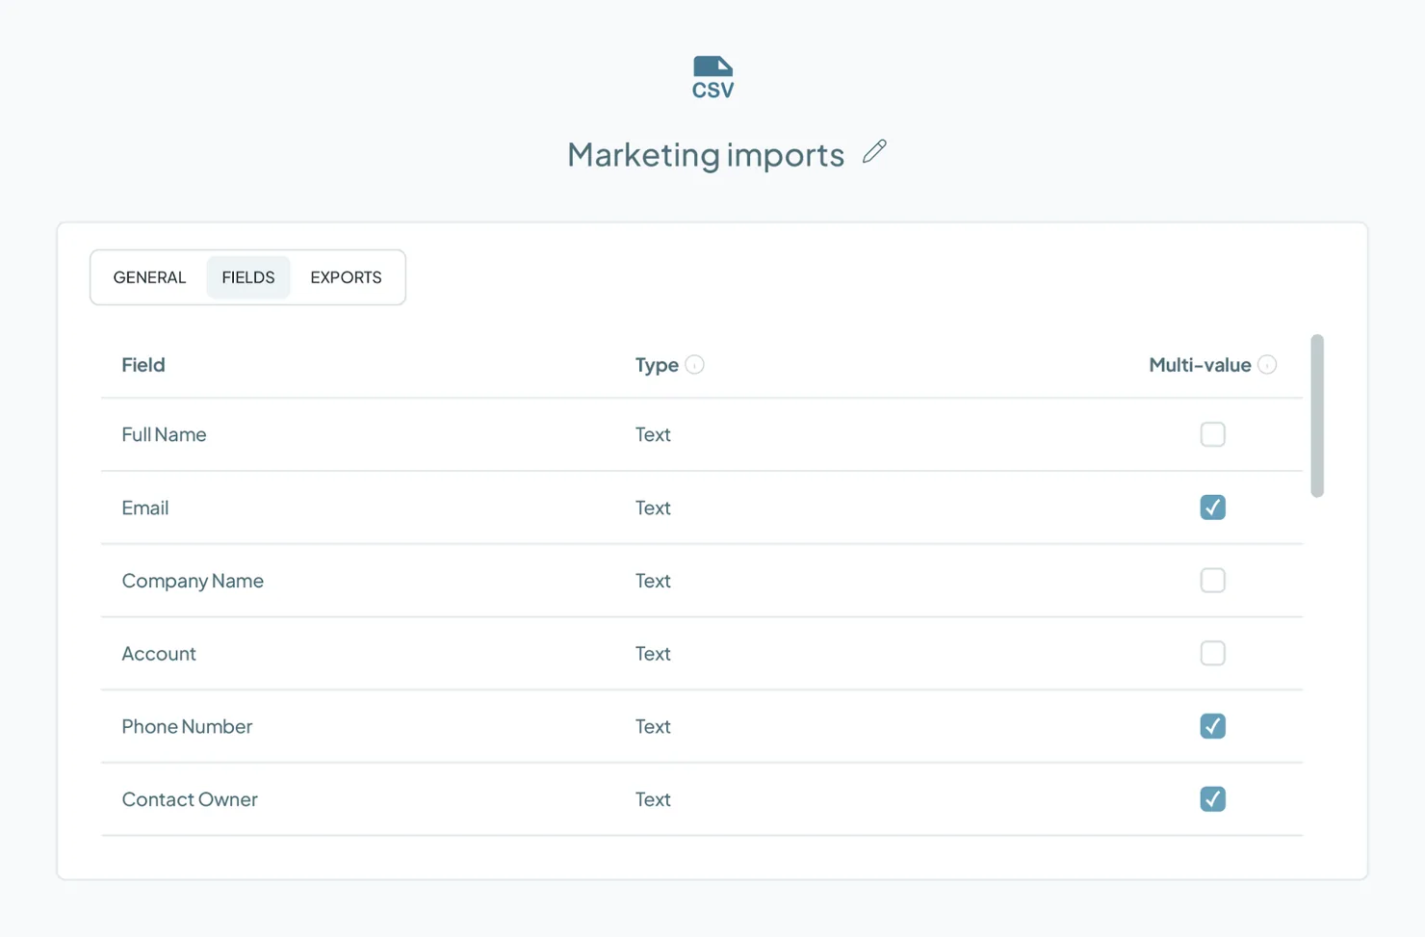Click the fields table scrollbar

pyautogui.click(x=1317, y=416)
